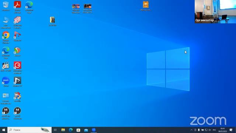Click the battery tray icon

tap(202, 130)
